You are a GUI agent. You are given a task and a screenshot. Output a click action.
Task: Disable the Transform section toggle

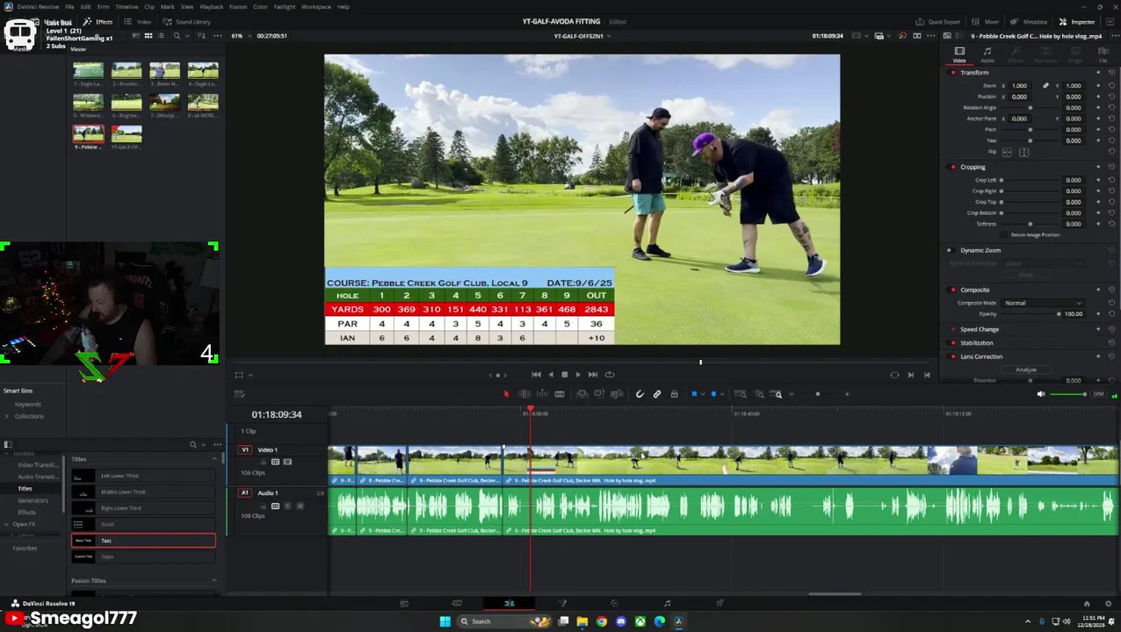(953, 72)
